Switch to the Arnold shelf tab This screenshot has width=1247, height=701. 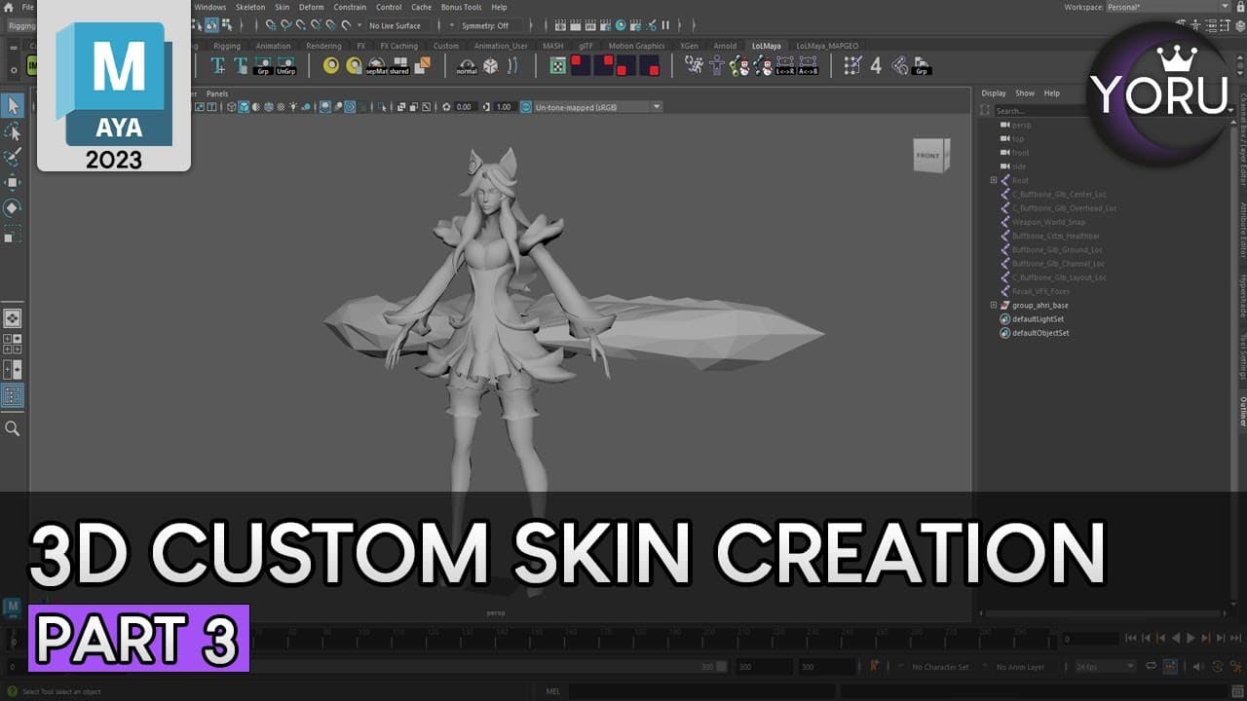pos(725,46)
